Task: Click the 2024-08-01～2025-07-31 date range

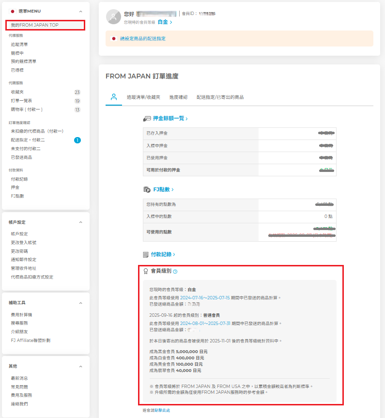Action: tap(205, 324)
